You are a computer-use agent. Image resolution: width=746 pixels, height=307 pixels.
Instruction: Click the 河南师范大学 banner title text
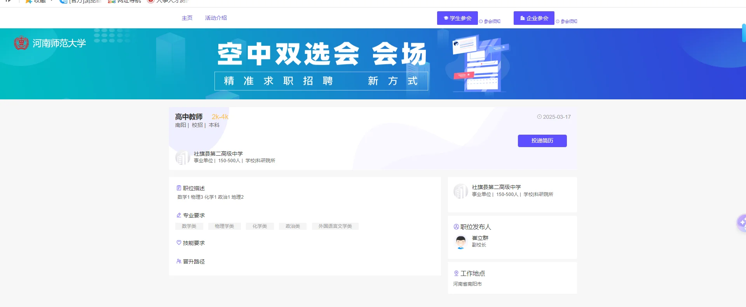click(x=59, y=43)
